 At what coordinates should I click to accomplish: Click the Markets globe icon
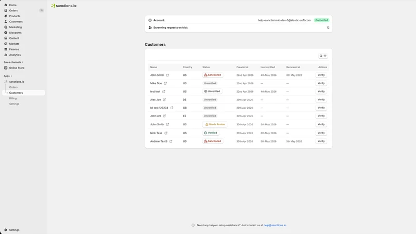pyautogui.click(x=6, y=44)
